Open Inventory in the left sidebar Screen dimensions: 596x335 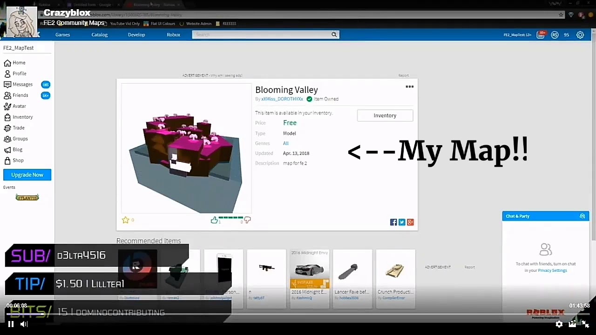(x=19, y=117)
